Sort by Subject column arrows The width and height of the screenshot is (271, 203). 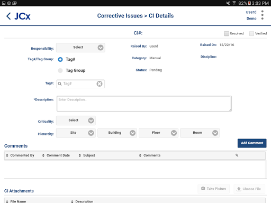click(x=80, y=155)
